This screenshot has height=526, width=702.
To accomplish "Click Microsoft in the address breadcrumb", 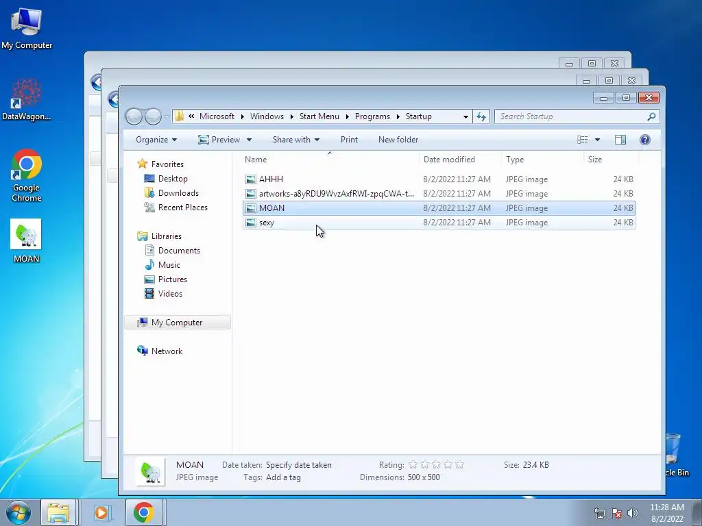I will pos(217,116).
